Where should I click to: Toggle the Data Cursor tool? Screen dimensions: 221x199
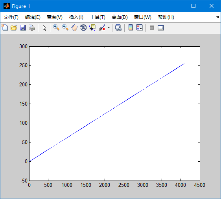[x=92, y=27]
